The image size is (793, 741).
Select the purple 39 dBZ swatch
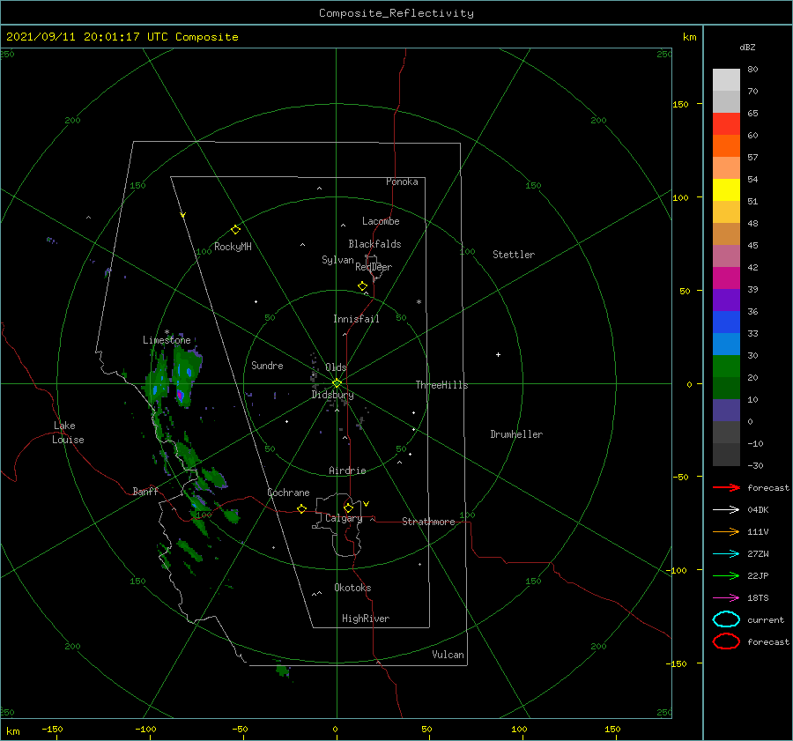coord(726,300)
